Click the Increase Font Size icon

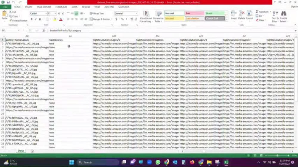(59, 13)
